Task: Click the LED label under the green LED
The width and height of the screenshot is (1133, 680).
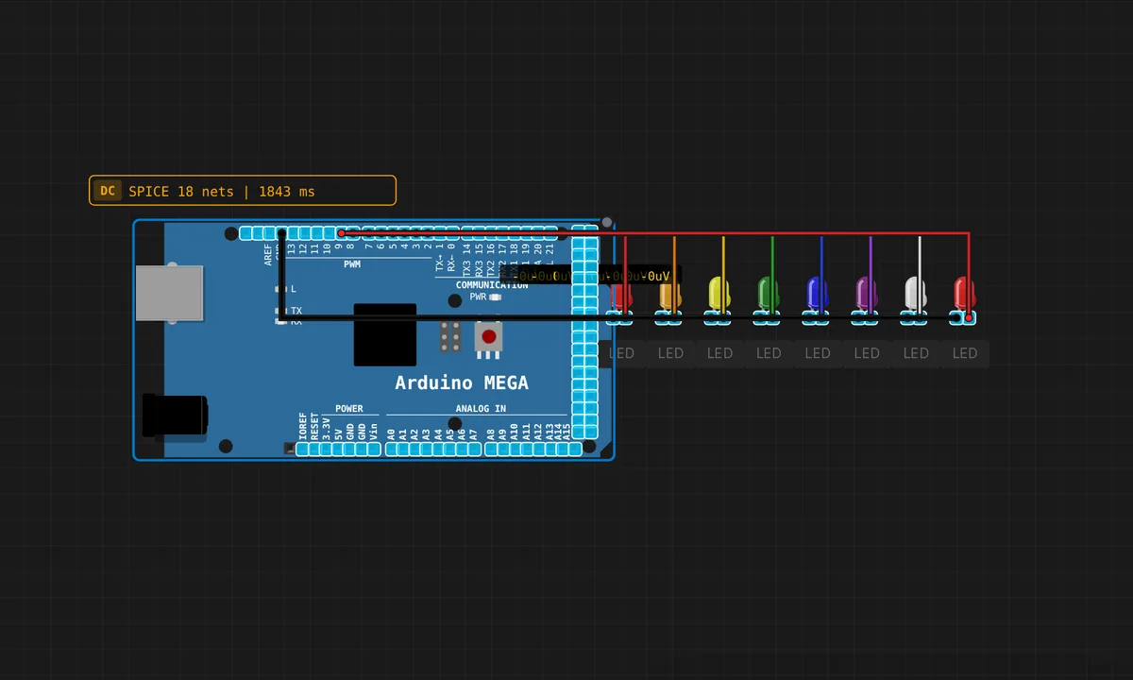Action: coord(769,353)
